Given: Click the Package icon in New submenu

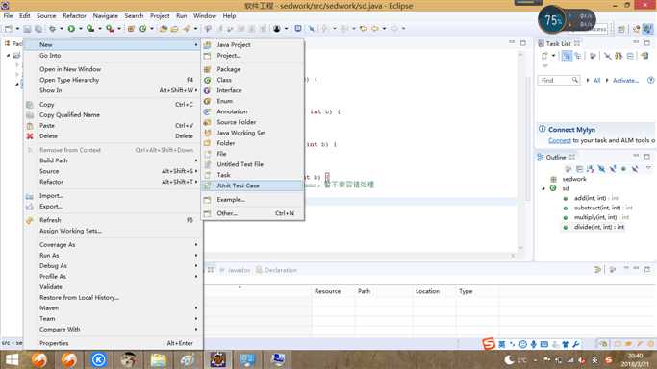Looking at the screenshot, I should (x=208, y=69).
